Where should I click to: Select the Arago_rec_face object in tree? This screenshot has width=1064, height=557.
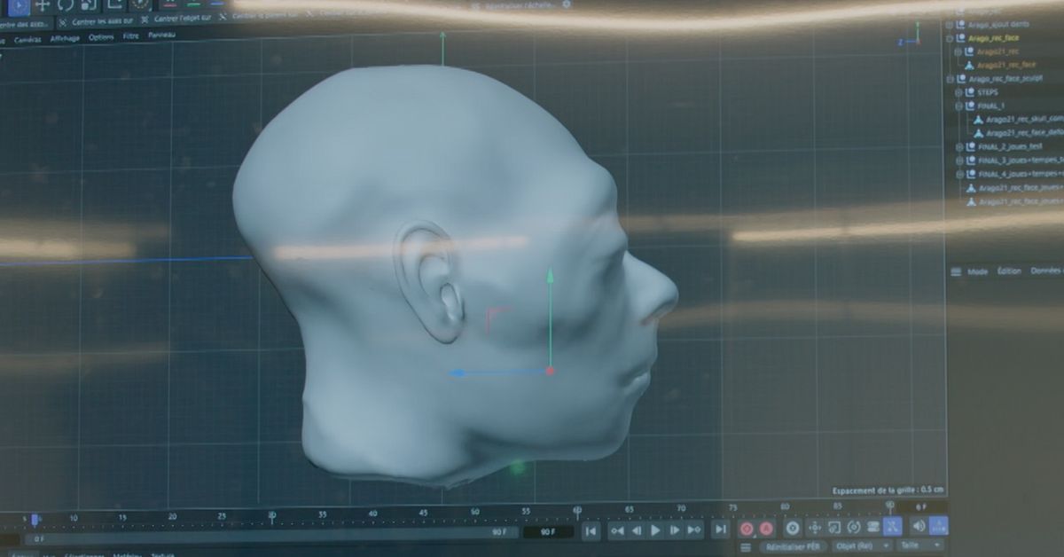[x=992, y=38]
